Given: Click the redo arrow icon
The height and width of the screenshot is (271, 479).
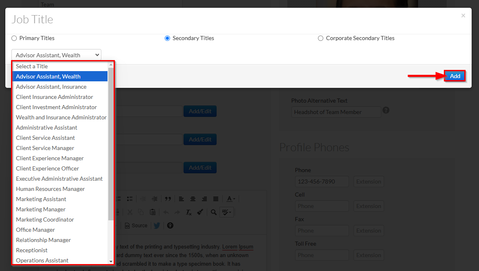Looking at the screenshot, I should pyautogui.click(x=177, y=212).
